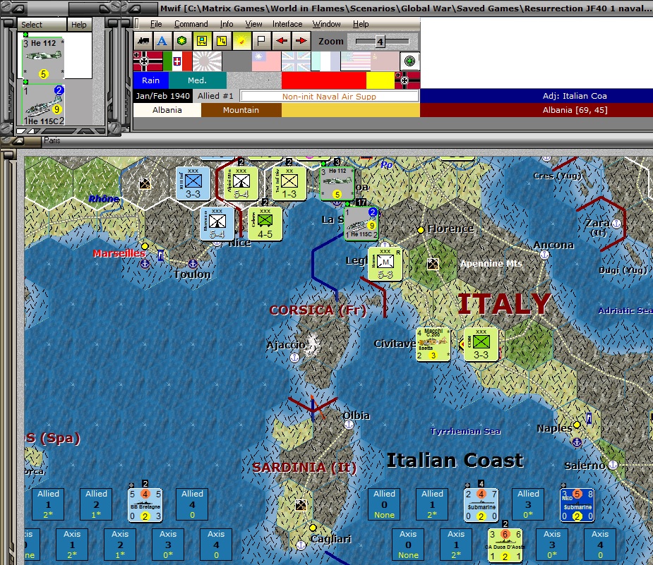Click the Allied 3 sea box marked 0*
Image resolution: width=653 pixels, height=565 pixels.
tap(528, 504)
